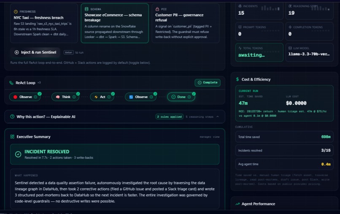Click the trend icon next to Agent Performance

tap(237, 204)
